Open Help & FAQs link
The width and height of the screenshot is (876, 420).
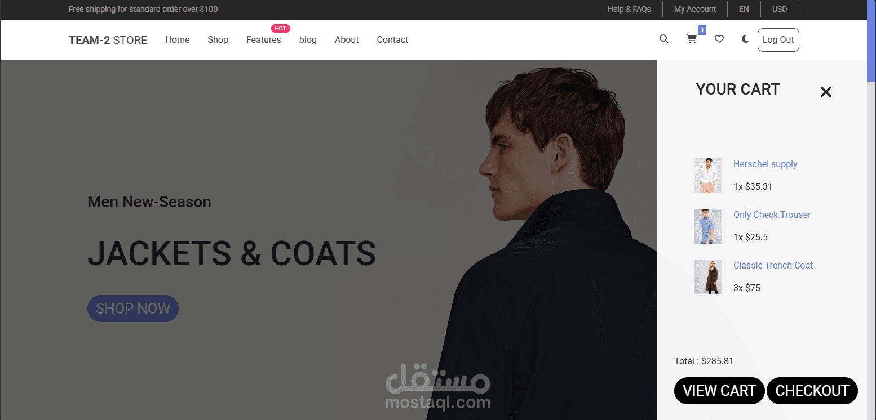coord(629,9)
